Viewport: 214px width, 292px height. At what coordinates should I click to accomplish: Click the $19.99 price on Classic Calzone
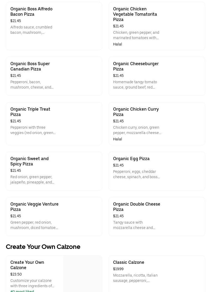118,269
